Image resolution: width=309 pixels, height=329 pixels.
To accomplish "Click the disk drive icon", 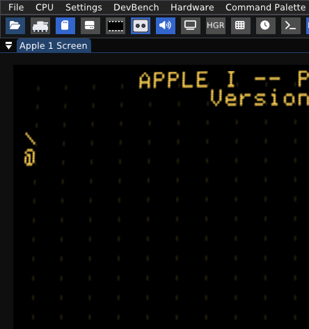I will point(90,26).
